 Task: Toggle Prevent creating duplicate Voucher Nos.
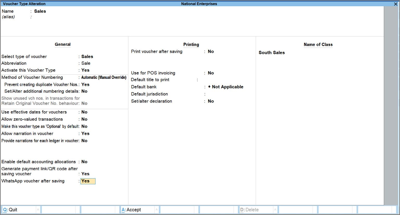tap(85, 84)
